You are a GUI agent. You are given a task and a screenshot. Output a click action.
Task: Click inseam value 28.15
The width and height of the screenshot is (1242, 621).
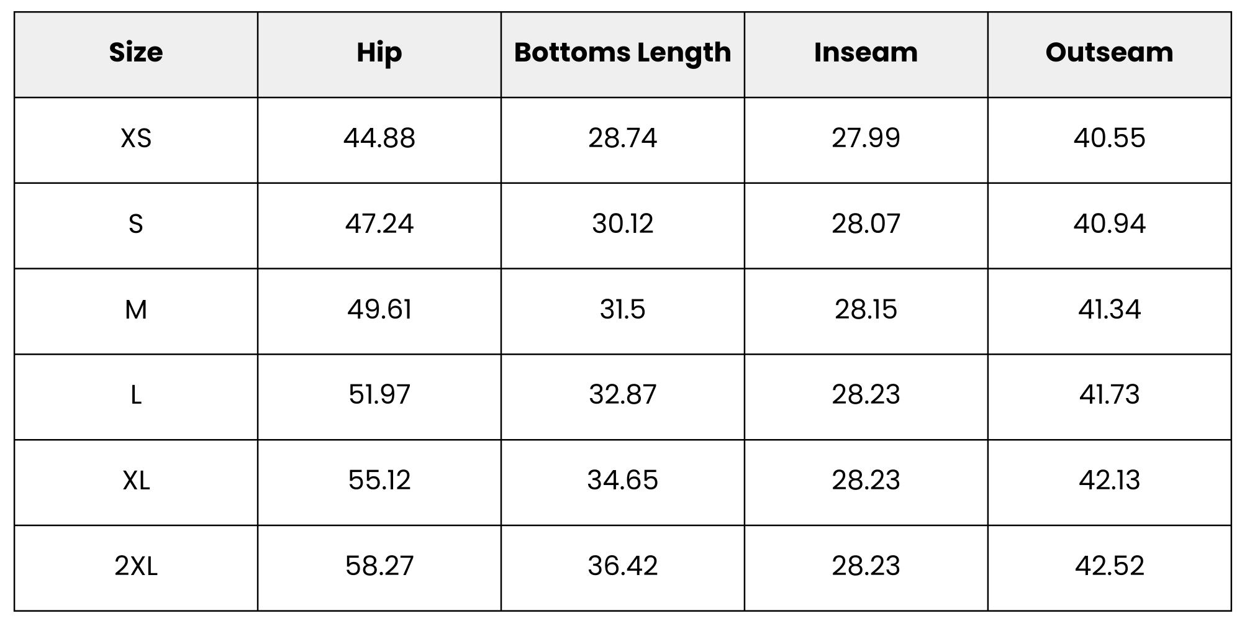click(x=866, y=309)
